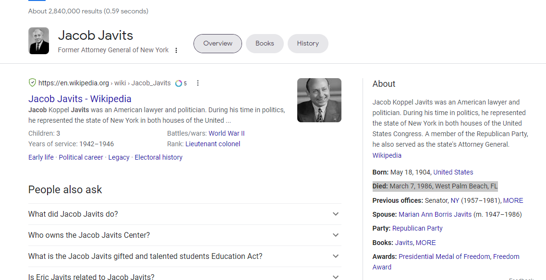
Task: Click the 'People also ask' heading
Action: pyautogui.click(x=65, y=189)
